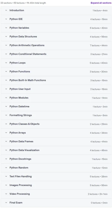Open the Python Data Visualization title
112x208 pixels.
[24, 150]
